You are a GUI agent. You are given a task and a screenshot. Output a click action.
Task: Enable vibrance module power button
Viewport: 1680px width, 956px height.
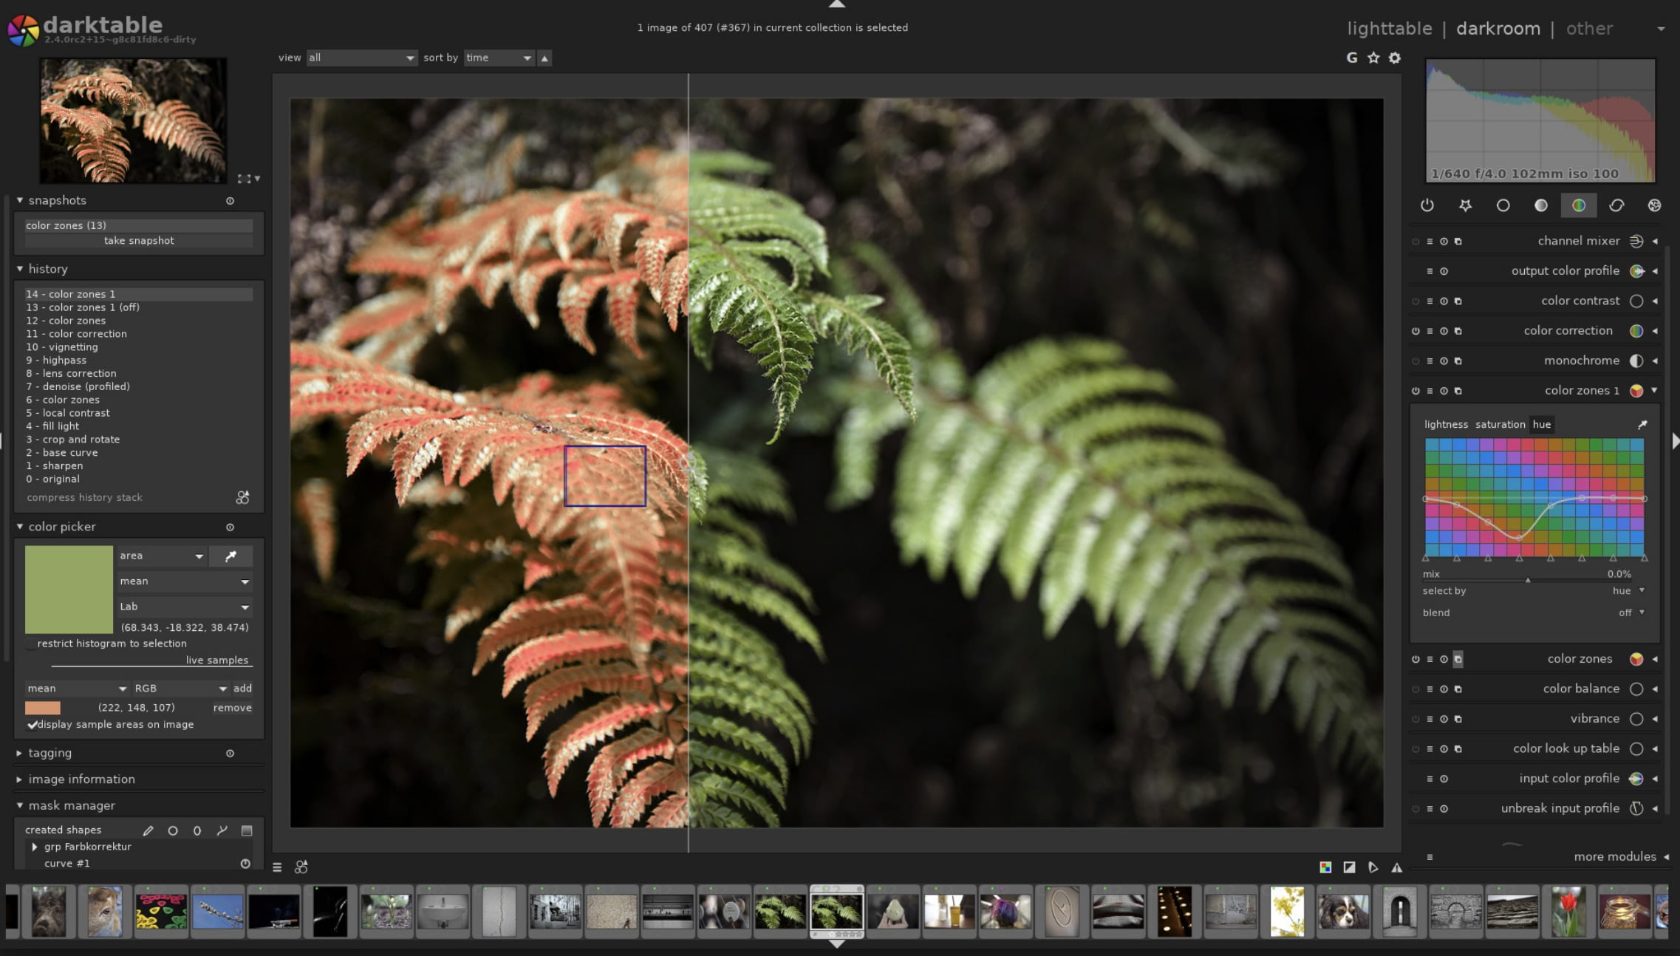(x=1416, y=719)
